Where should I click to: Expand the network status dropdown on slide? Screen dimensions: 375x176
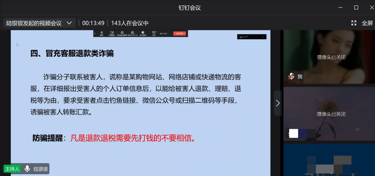point(263,37)
